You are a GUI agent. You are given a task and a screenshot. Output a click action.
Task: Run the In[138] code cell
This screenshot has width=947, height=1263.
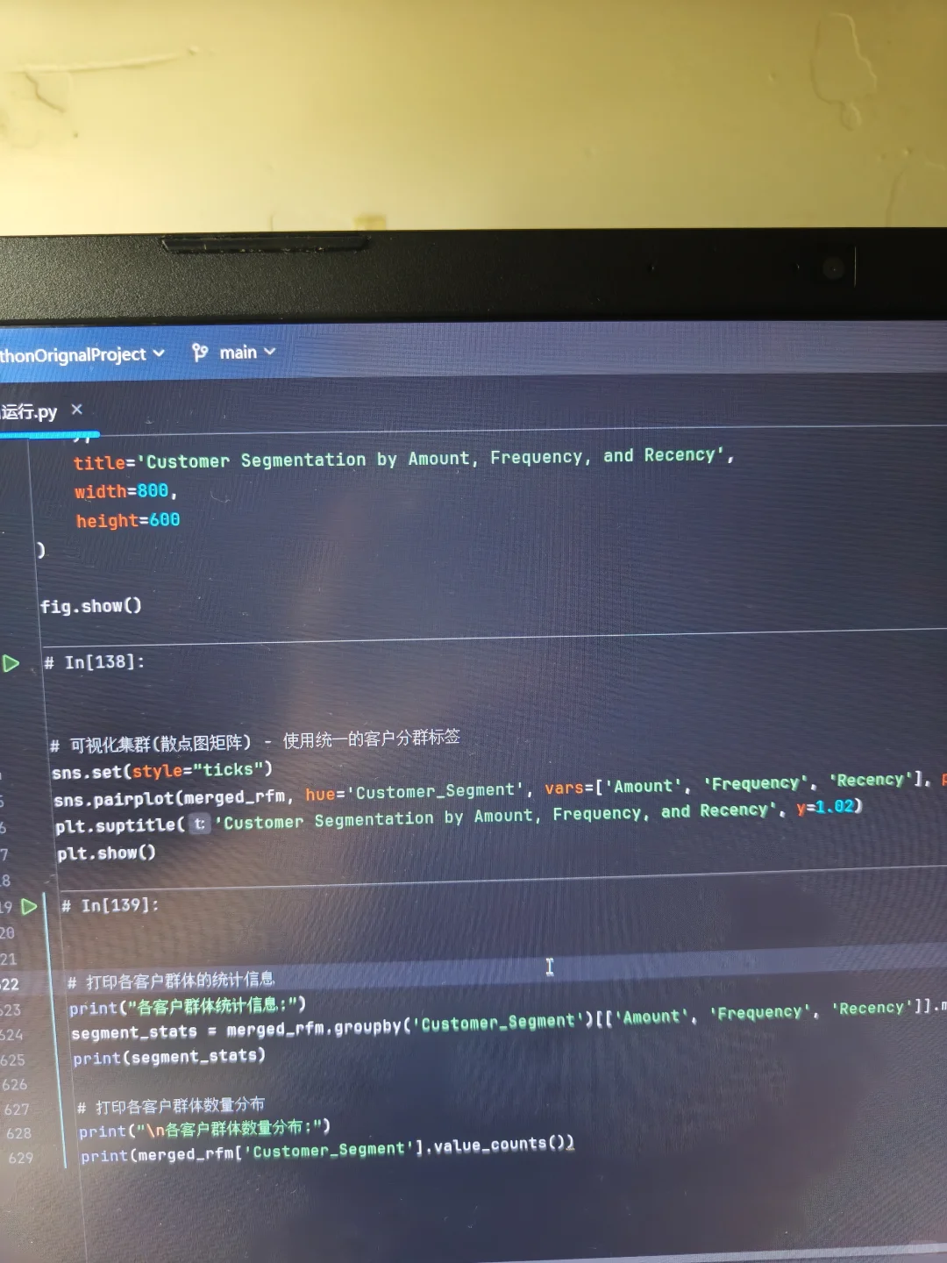[11, 663]
